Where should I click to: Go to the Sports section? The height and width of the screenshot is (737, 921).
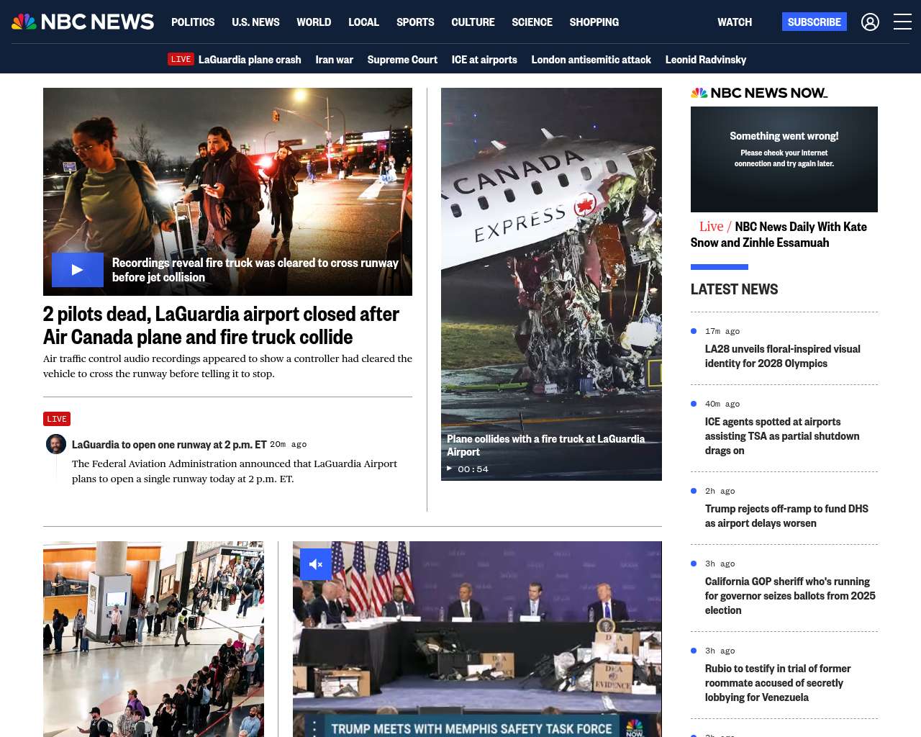tap(415, 22)
